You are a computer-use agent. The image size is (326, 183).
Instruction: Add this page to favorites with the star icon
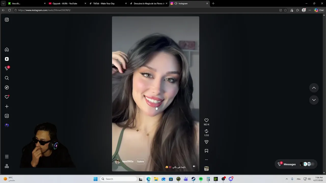point(286,10)
